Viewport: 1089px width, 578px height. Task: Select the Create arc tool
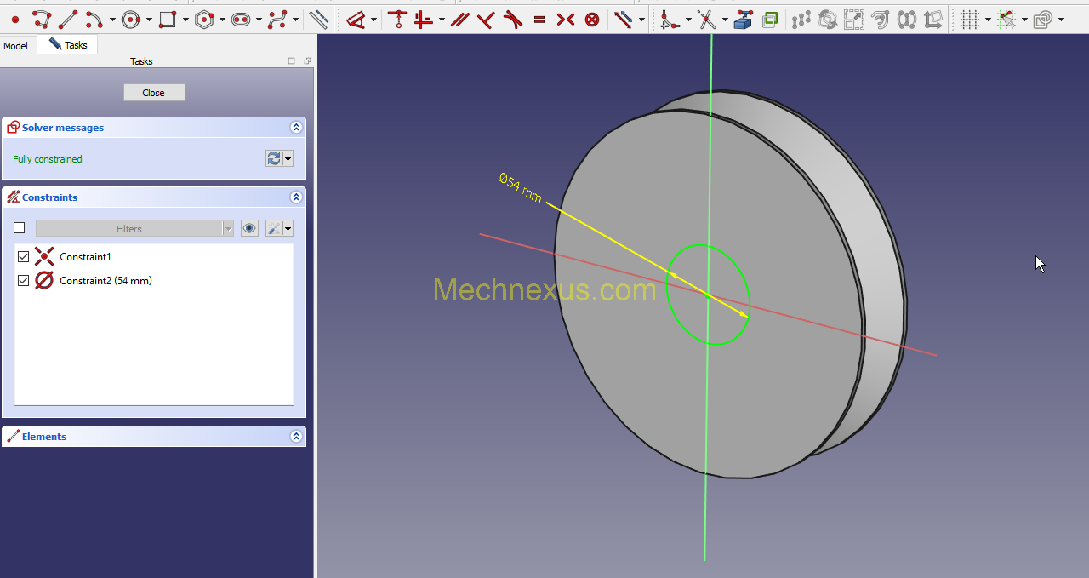[94, 19]
